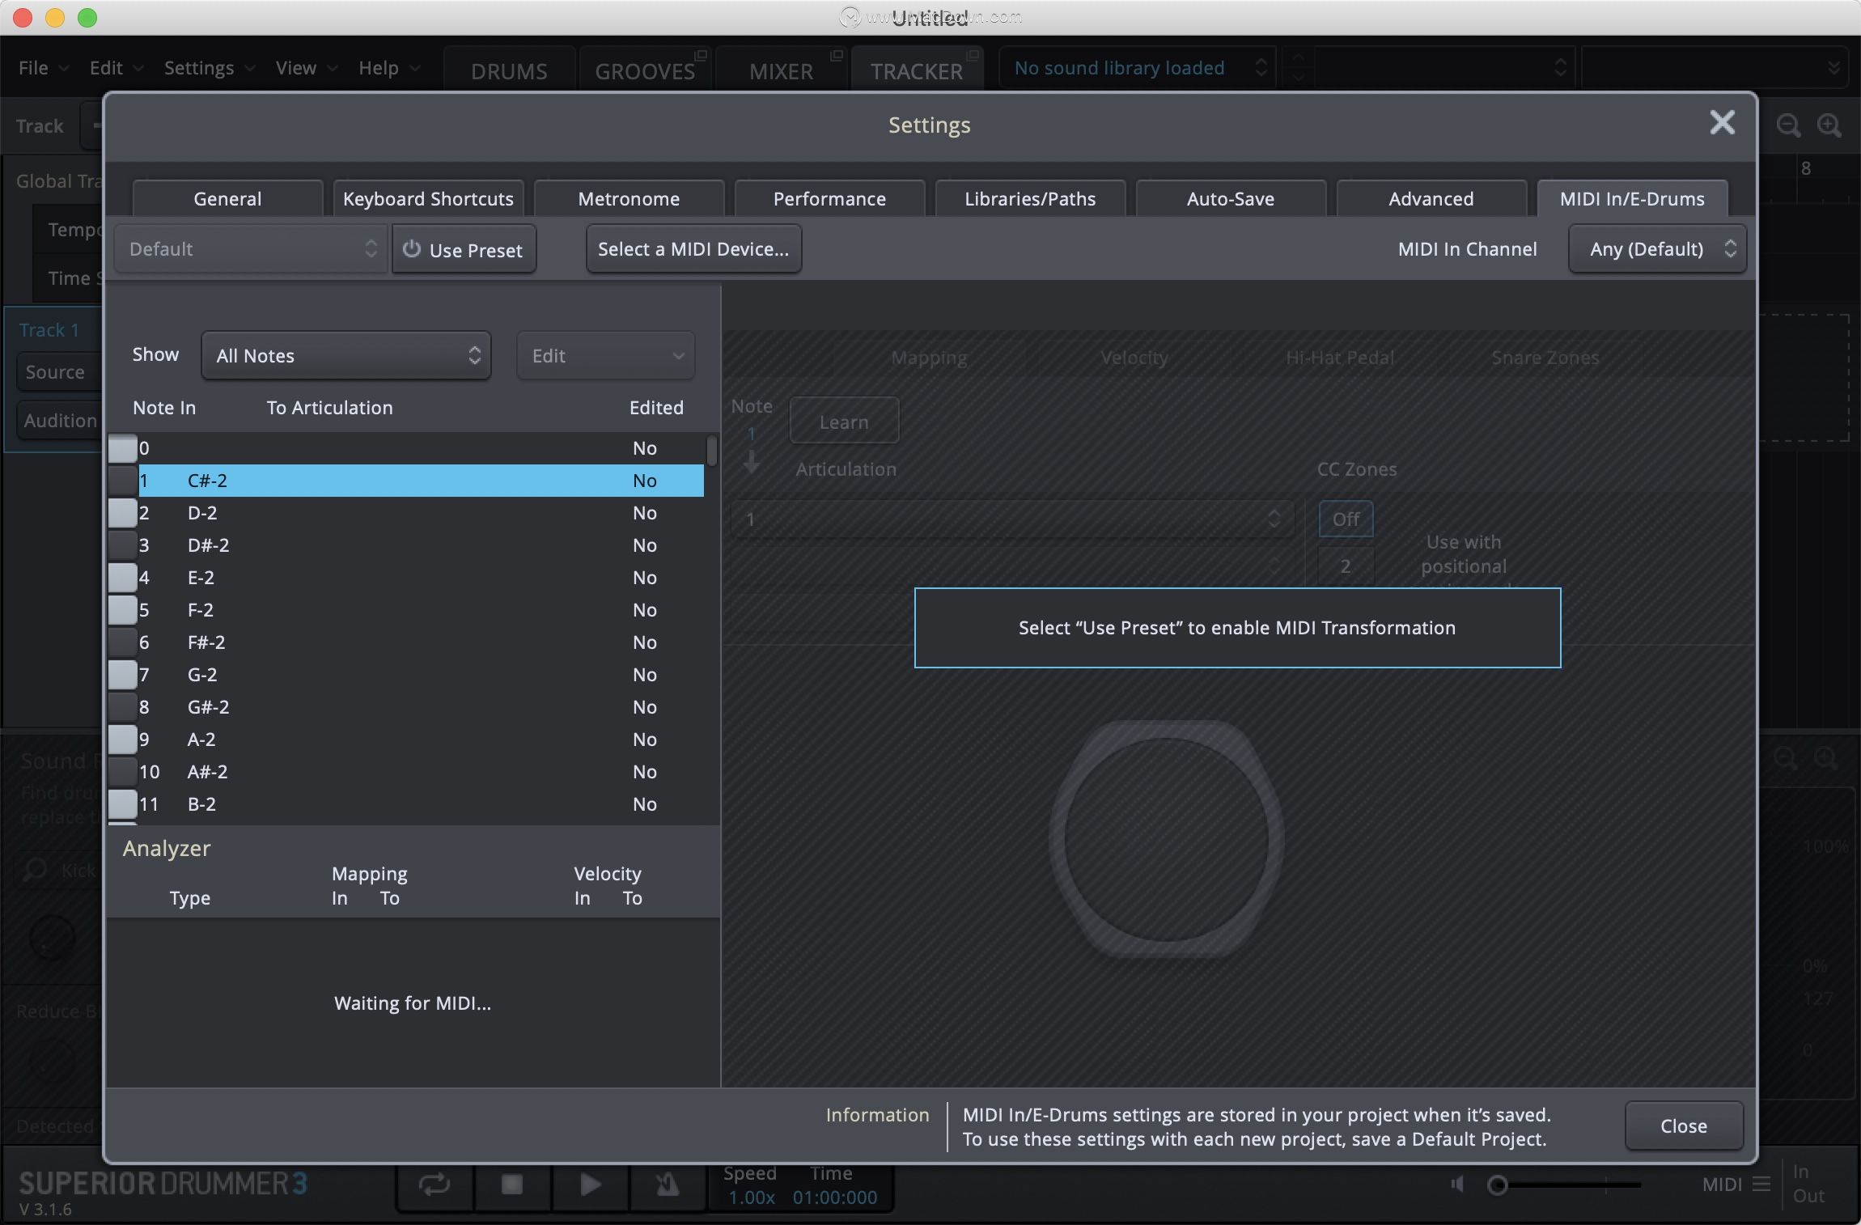
Task: Select the MIDI In/E-Drums tab
Action: (x=1632, y=199)
